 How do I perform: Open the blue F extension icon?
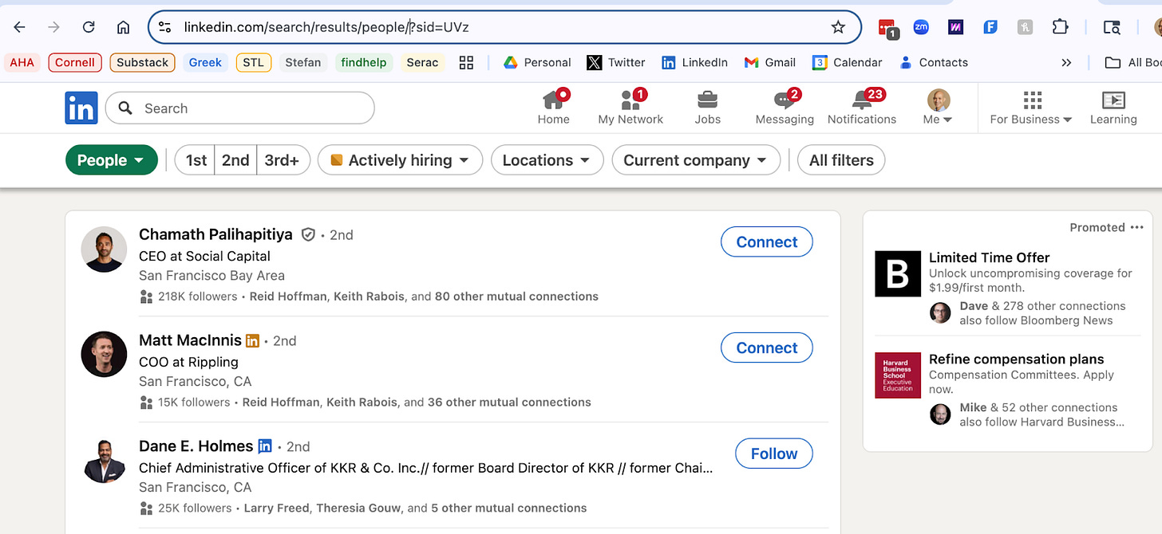(990, 27)
